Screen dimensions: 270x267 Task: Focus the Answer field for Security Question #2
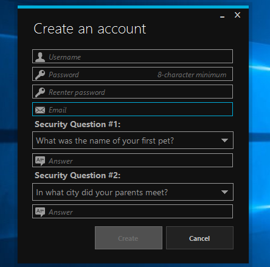133,212
